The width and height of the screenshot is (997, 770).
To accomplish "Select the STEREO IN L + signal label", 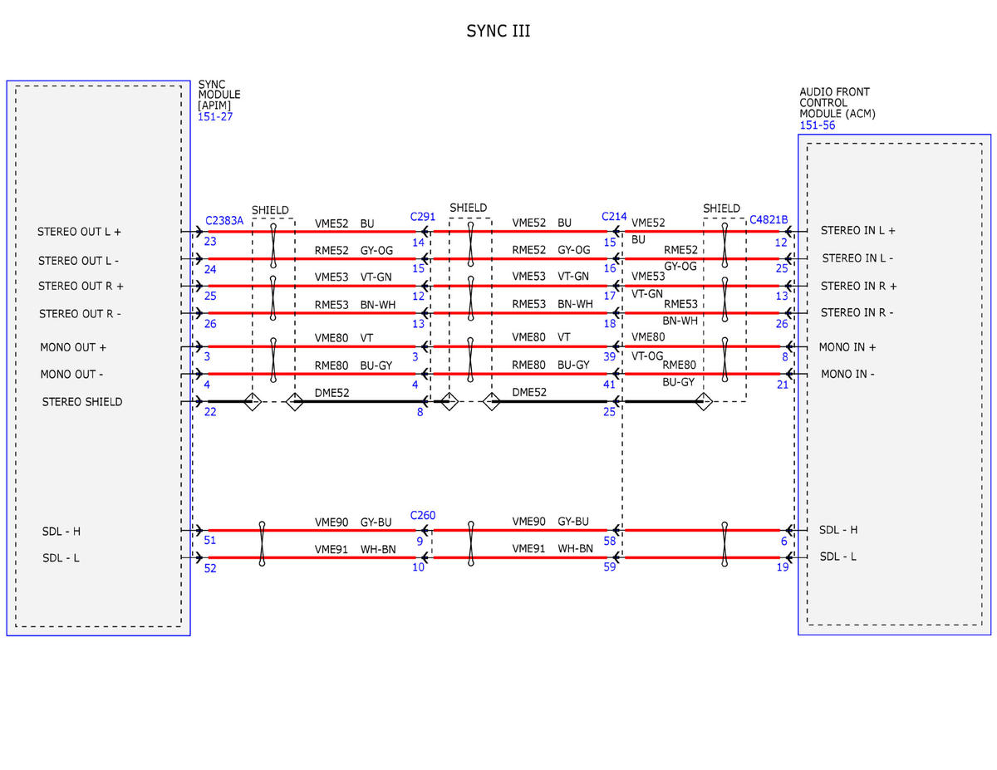I will [x=858, y=230].
